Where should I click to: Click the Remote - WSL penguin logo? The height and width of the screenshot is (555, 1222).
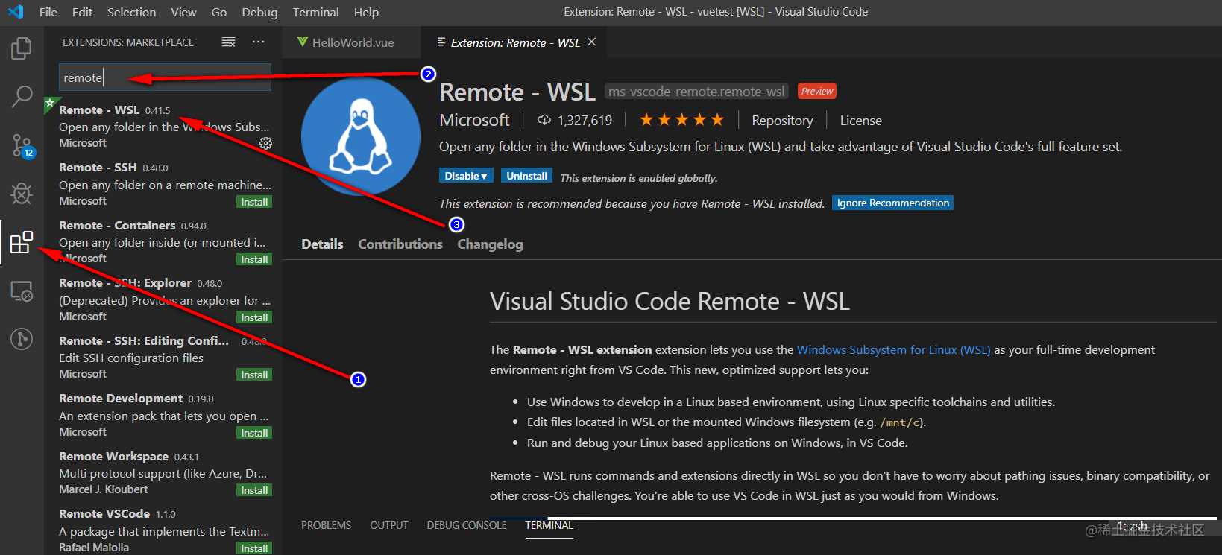point(361,137)
